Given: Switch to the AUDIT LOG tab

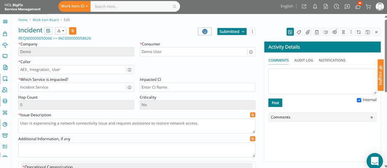Looking at the screenshot, I should pyautogui.click(x=304, y=60).
